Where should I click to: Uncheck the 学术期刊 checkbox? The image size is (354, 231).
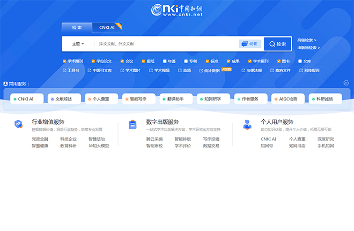[x=64, y=61]
